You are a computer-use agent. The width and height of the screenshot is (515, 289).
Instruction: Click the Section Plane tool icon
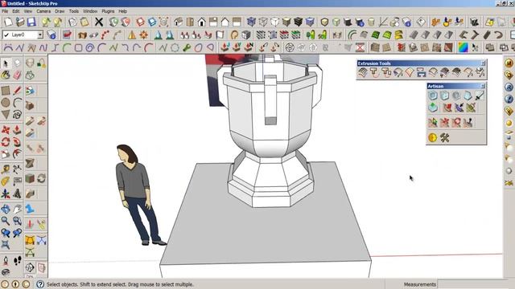pyautogui.click(x=30, y=267)
